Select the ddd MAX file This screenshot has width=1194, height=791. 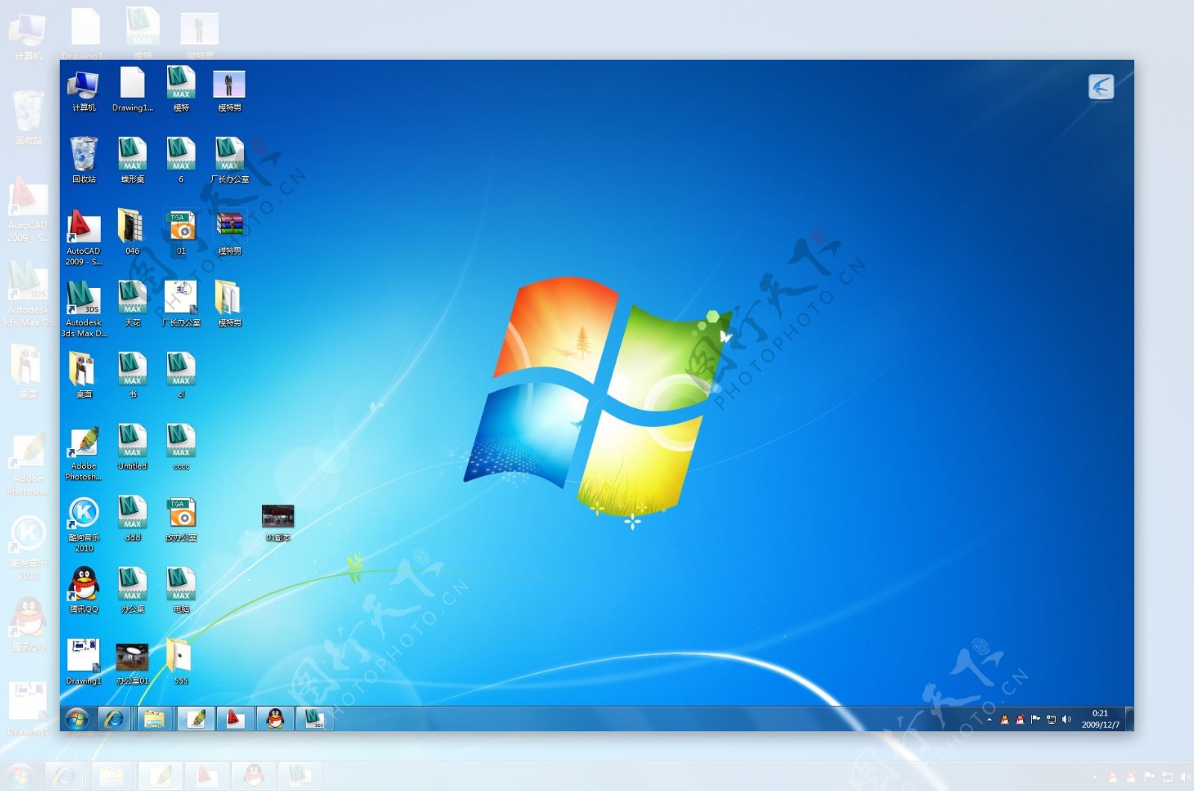pos(132,519)
